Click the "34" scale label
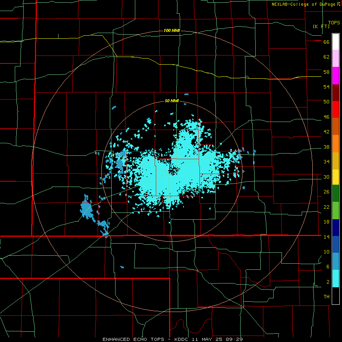Image resolution: width=342 pixels, height=342 pixels. click(326, 162)
